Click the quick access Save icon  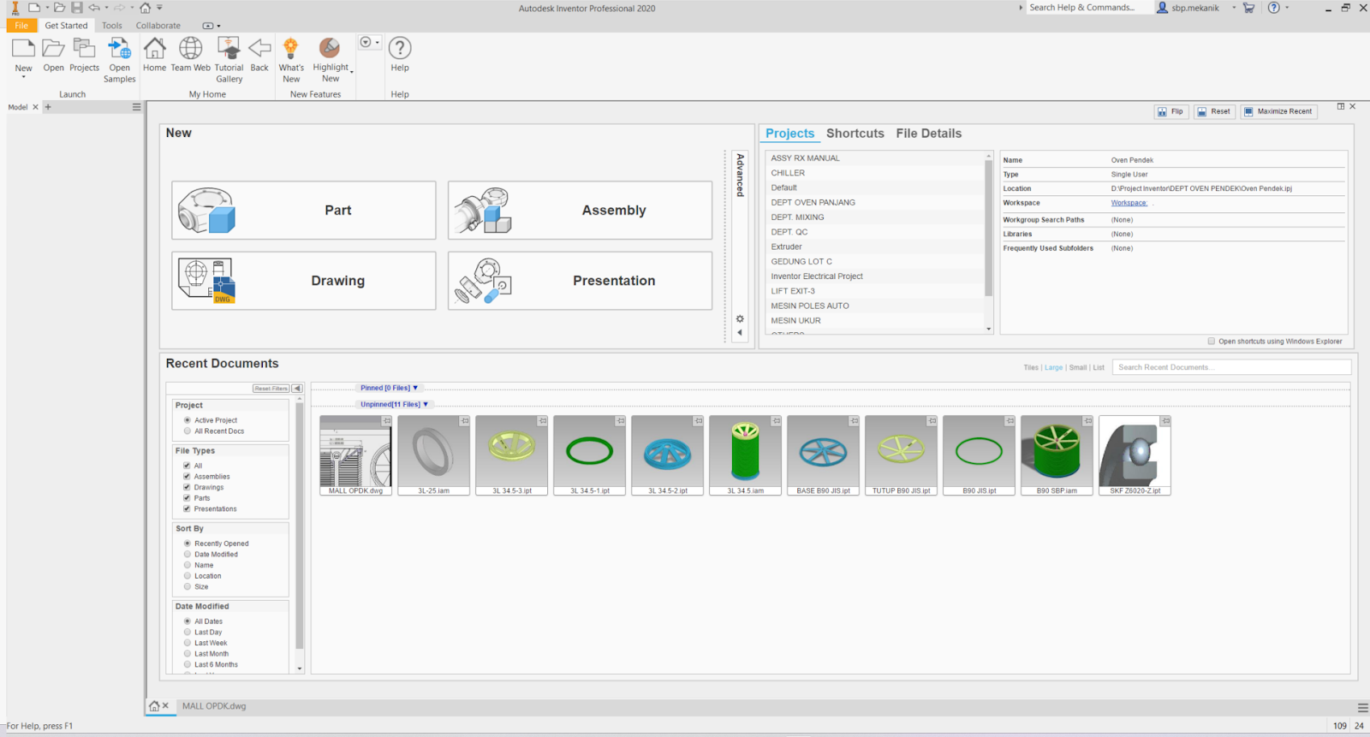click(77, 8)
